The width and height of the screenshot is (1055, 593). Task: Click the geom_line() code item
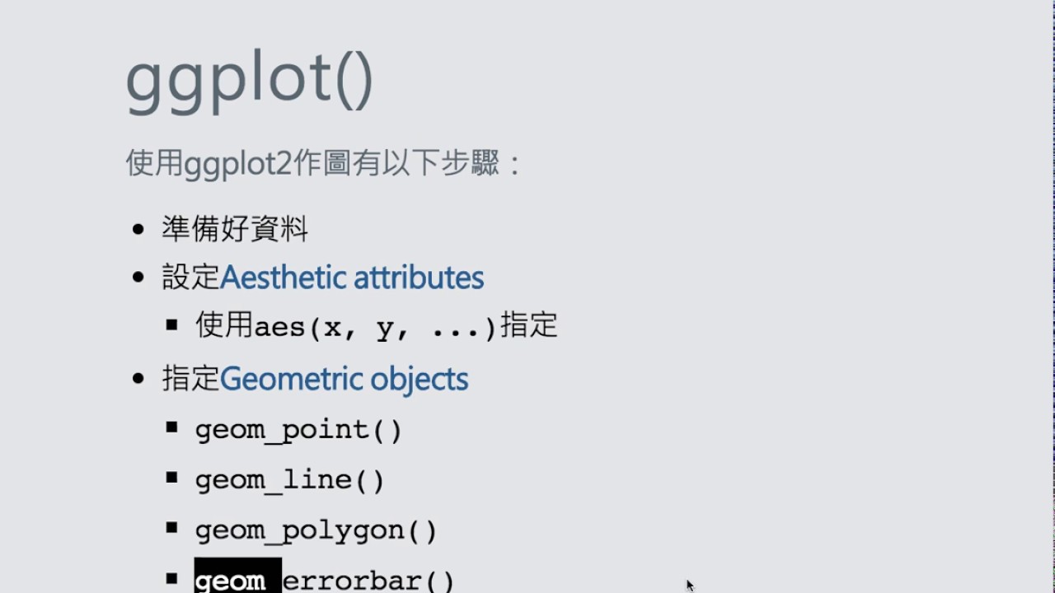tap(289, 480)
